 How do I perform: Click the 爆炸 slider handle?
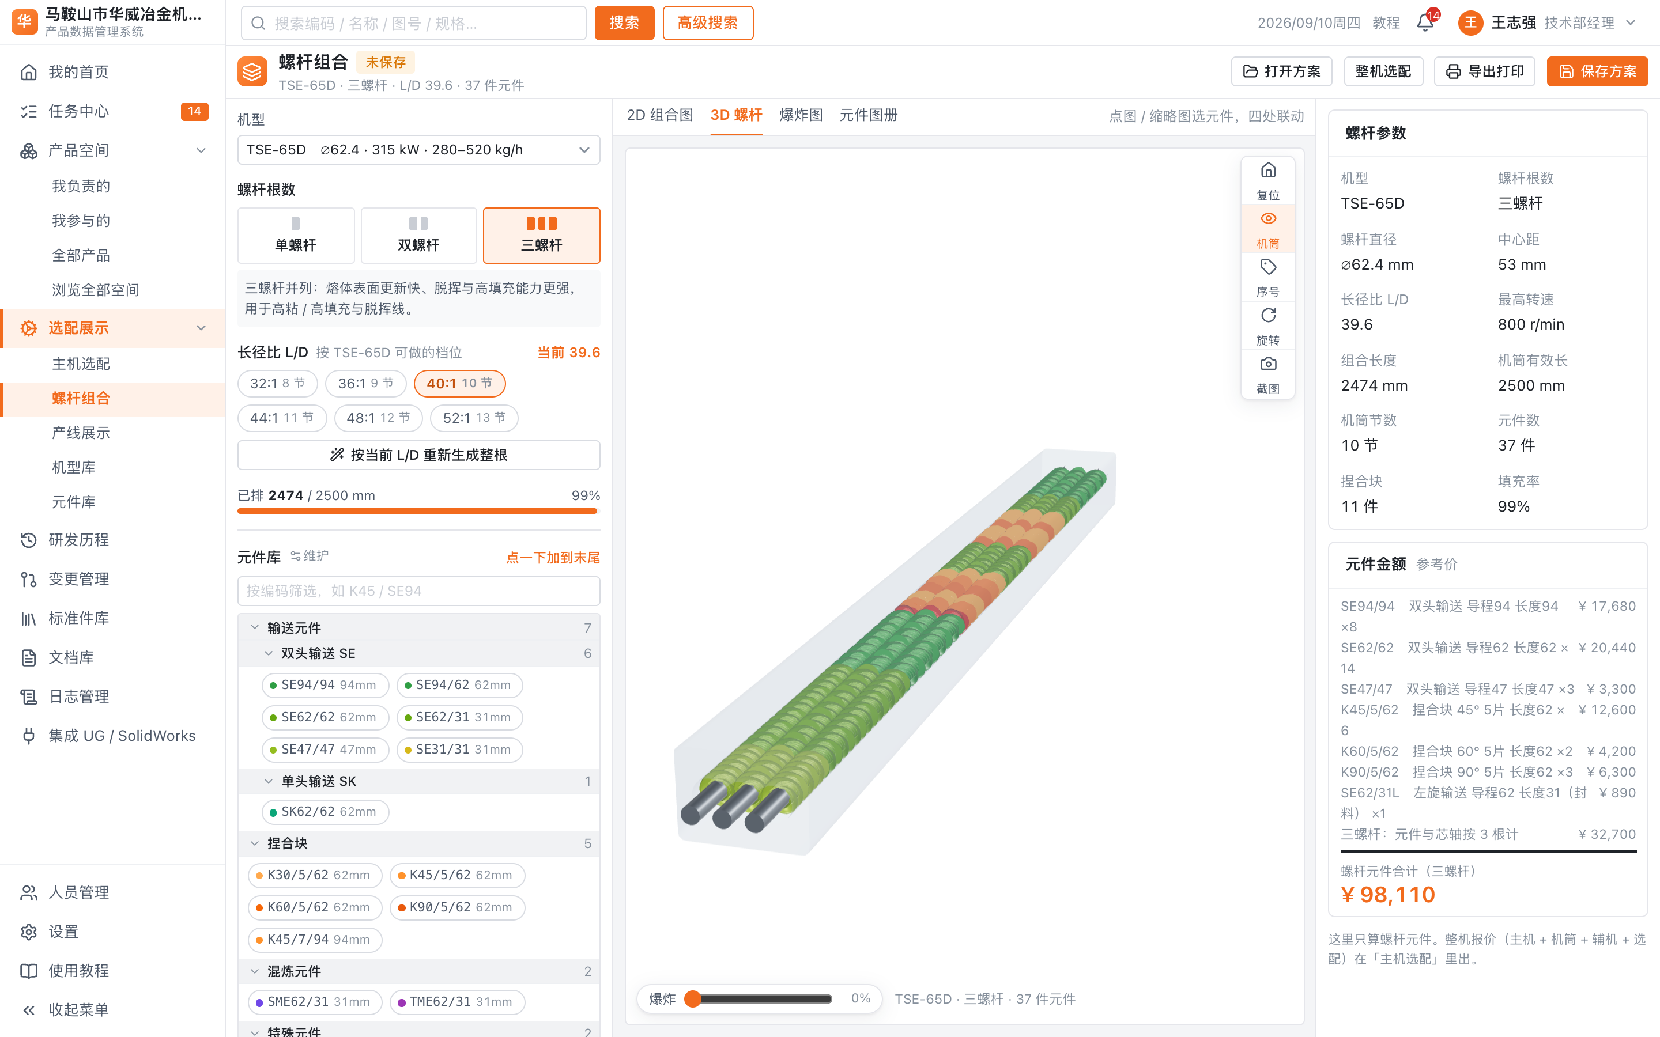click(693, 998)
